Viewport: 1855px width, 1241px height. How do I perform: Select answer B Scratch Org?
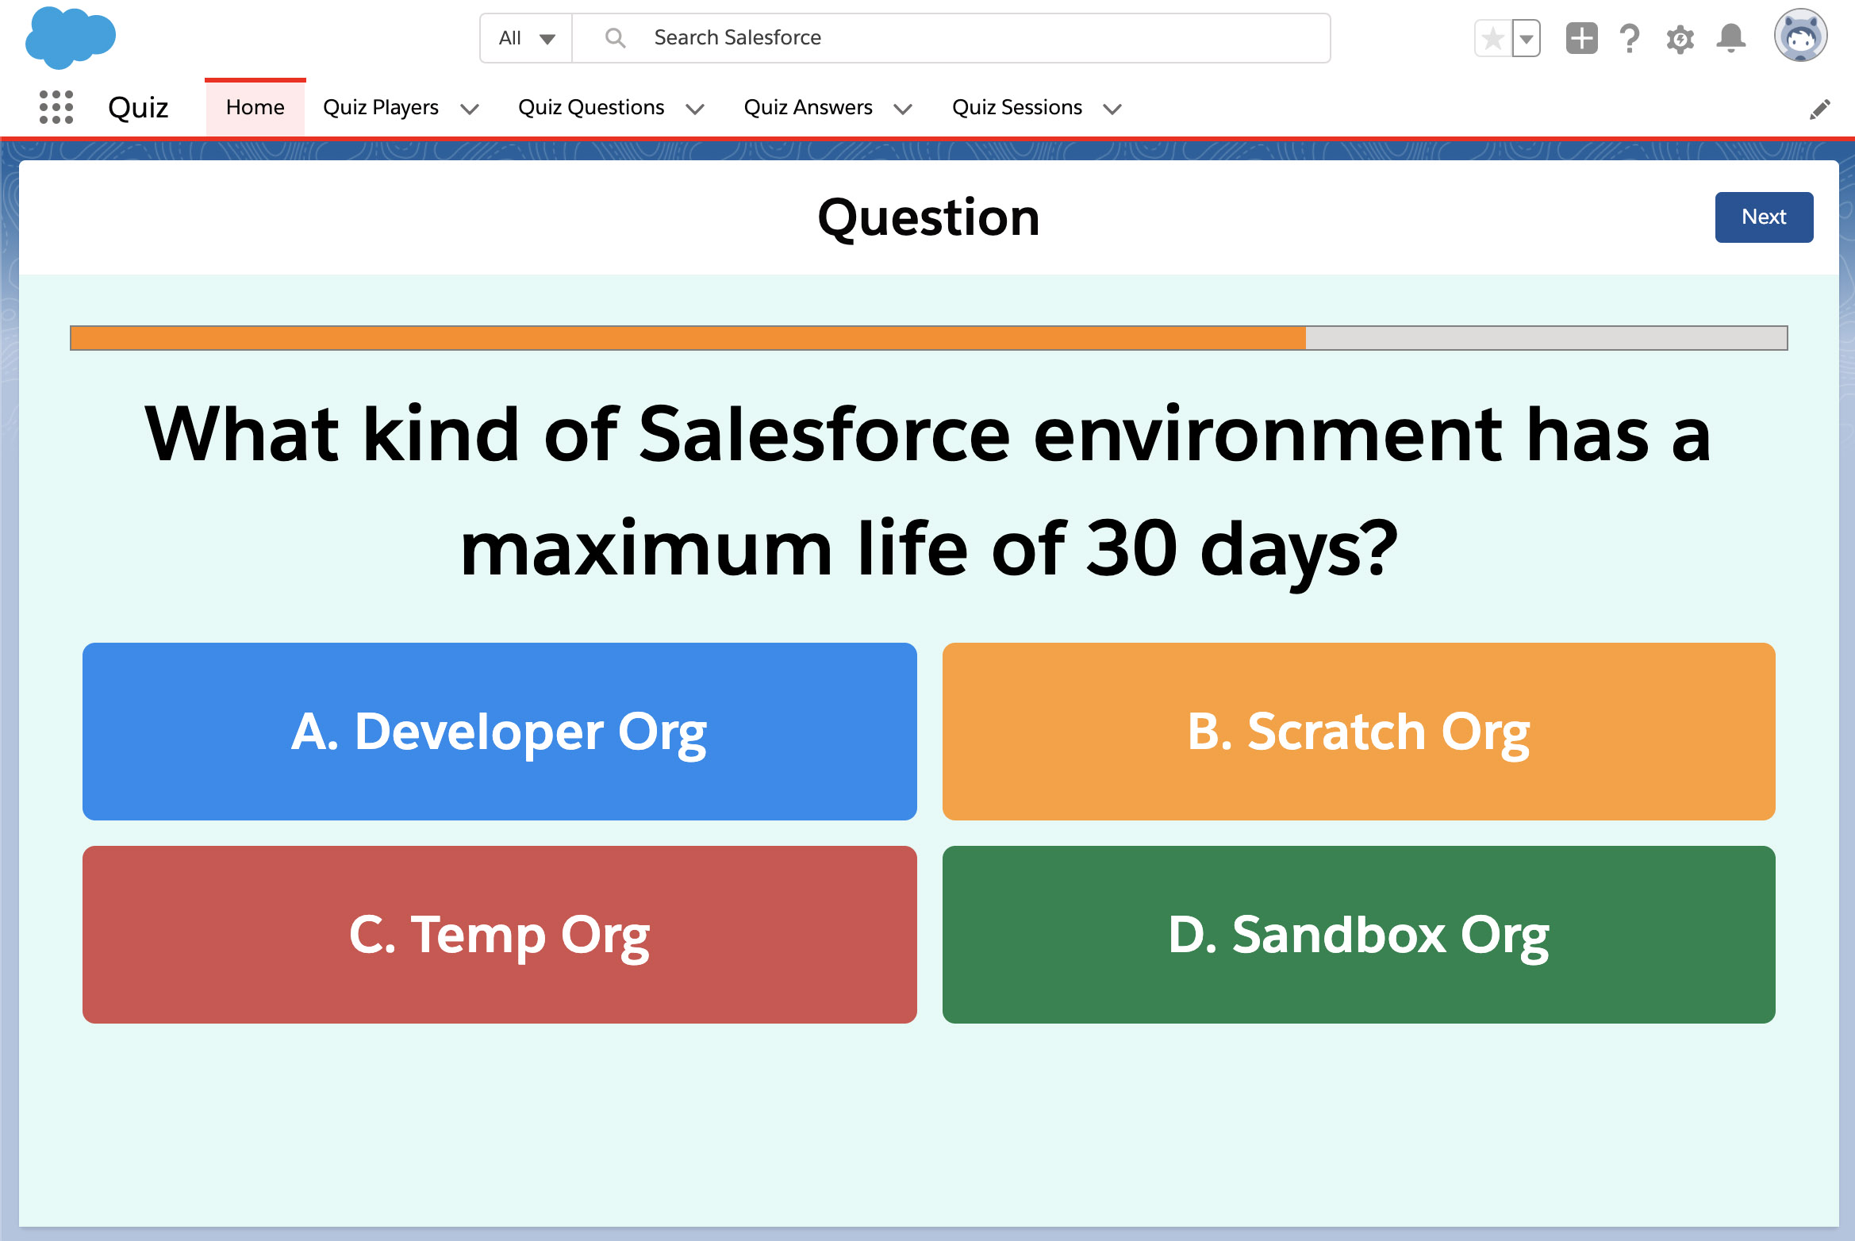tap(1358, 730)
